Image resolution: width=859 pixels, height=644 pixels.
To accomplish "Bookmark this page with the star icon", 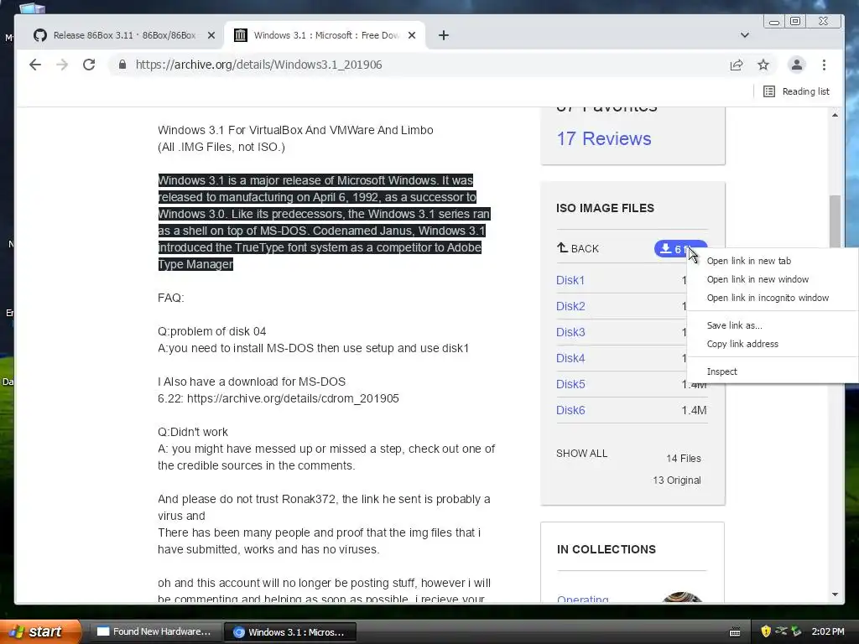I will pyautogui.click(x=763, y=65).
